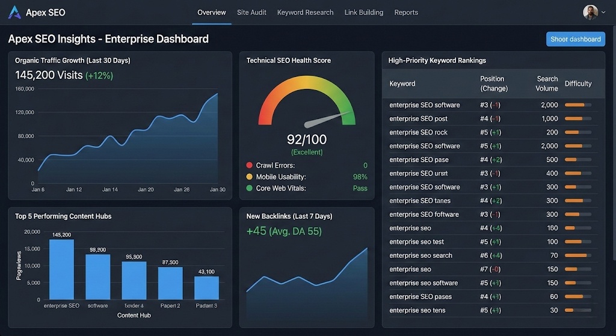Expand the account menu chevron beside avatar

click(603, 12)
